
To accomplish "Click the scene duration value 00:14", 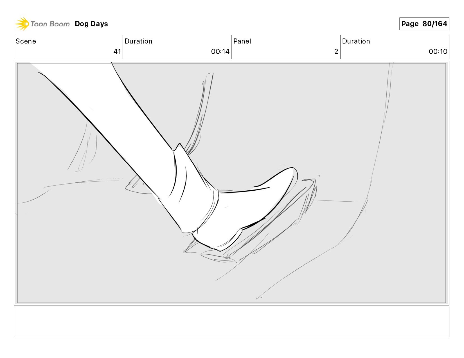I will [220, 52].
